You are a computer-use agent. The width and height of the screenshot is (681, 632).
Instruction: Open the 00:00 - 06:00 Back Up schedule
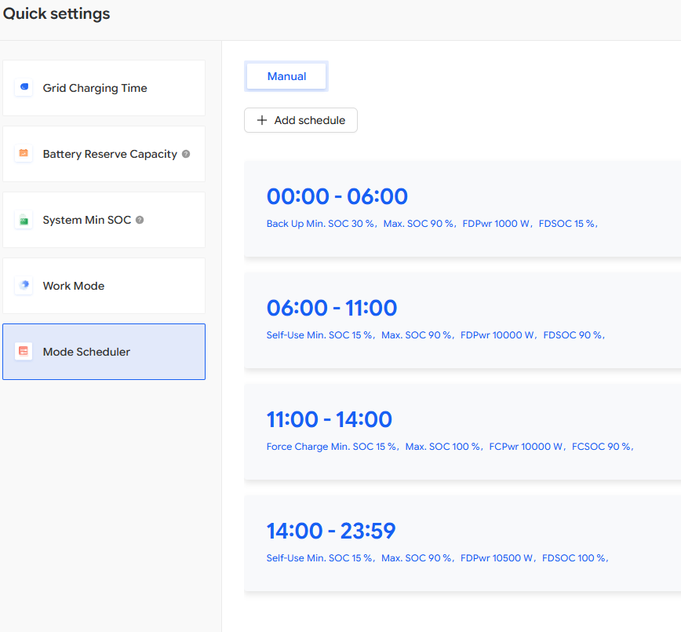point(462,208)
